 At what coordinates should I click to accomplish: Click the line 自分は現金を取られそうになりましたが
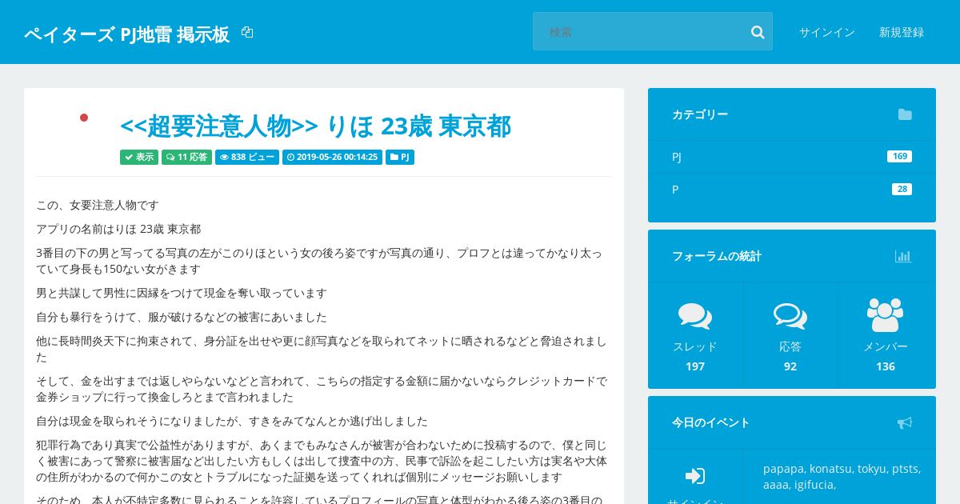(232, 421)
